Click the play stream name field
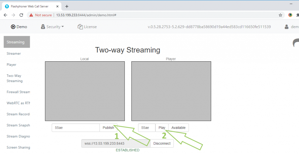The image size is (299, 154). pos(147,128)
